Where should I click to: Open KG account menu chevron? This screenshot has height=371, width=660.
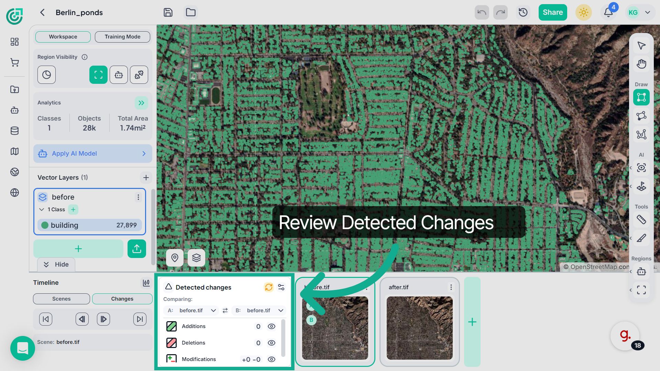(648, 12)
